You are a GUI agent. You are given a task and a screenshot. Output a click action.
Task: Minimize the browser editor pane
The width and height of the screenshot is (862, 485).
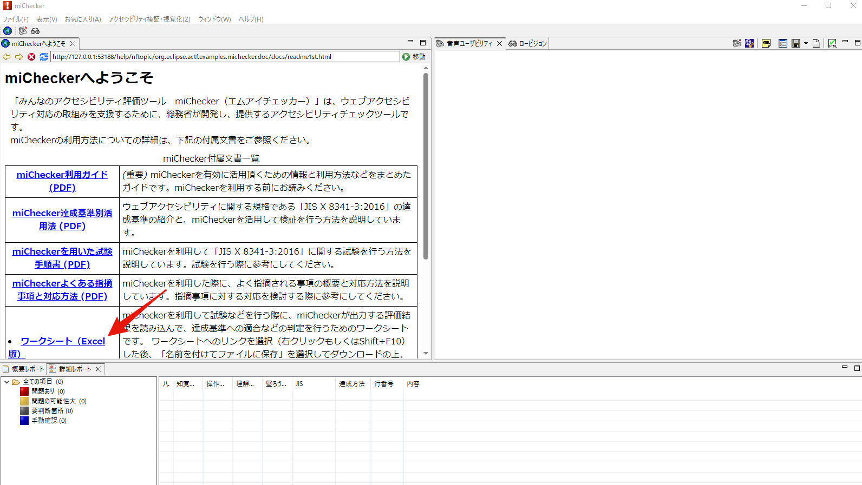pos(410,42)
